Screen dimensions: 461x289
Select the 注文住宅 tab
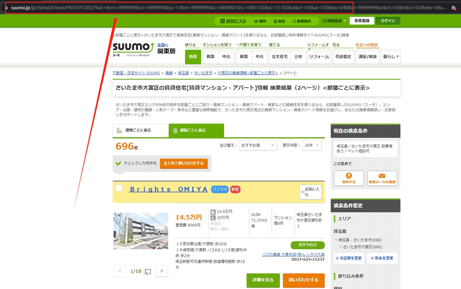(x=279, y=56)
